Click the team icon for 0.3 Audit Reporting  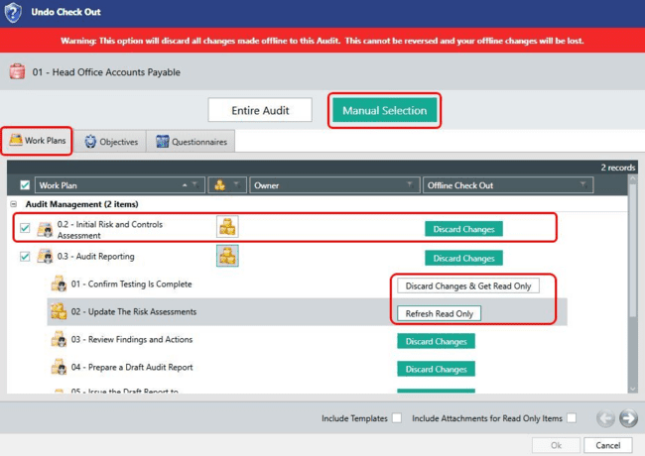click(227, 256)
